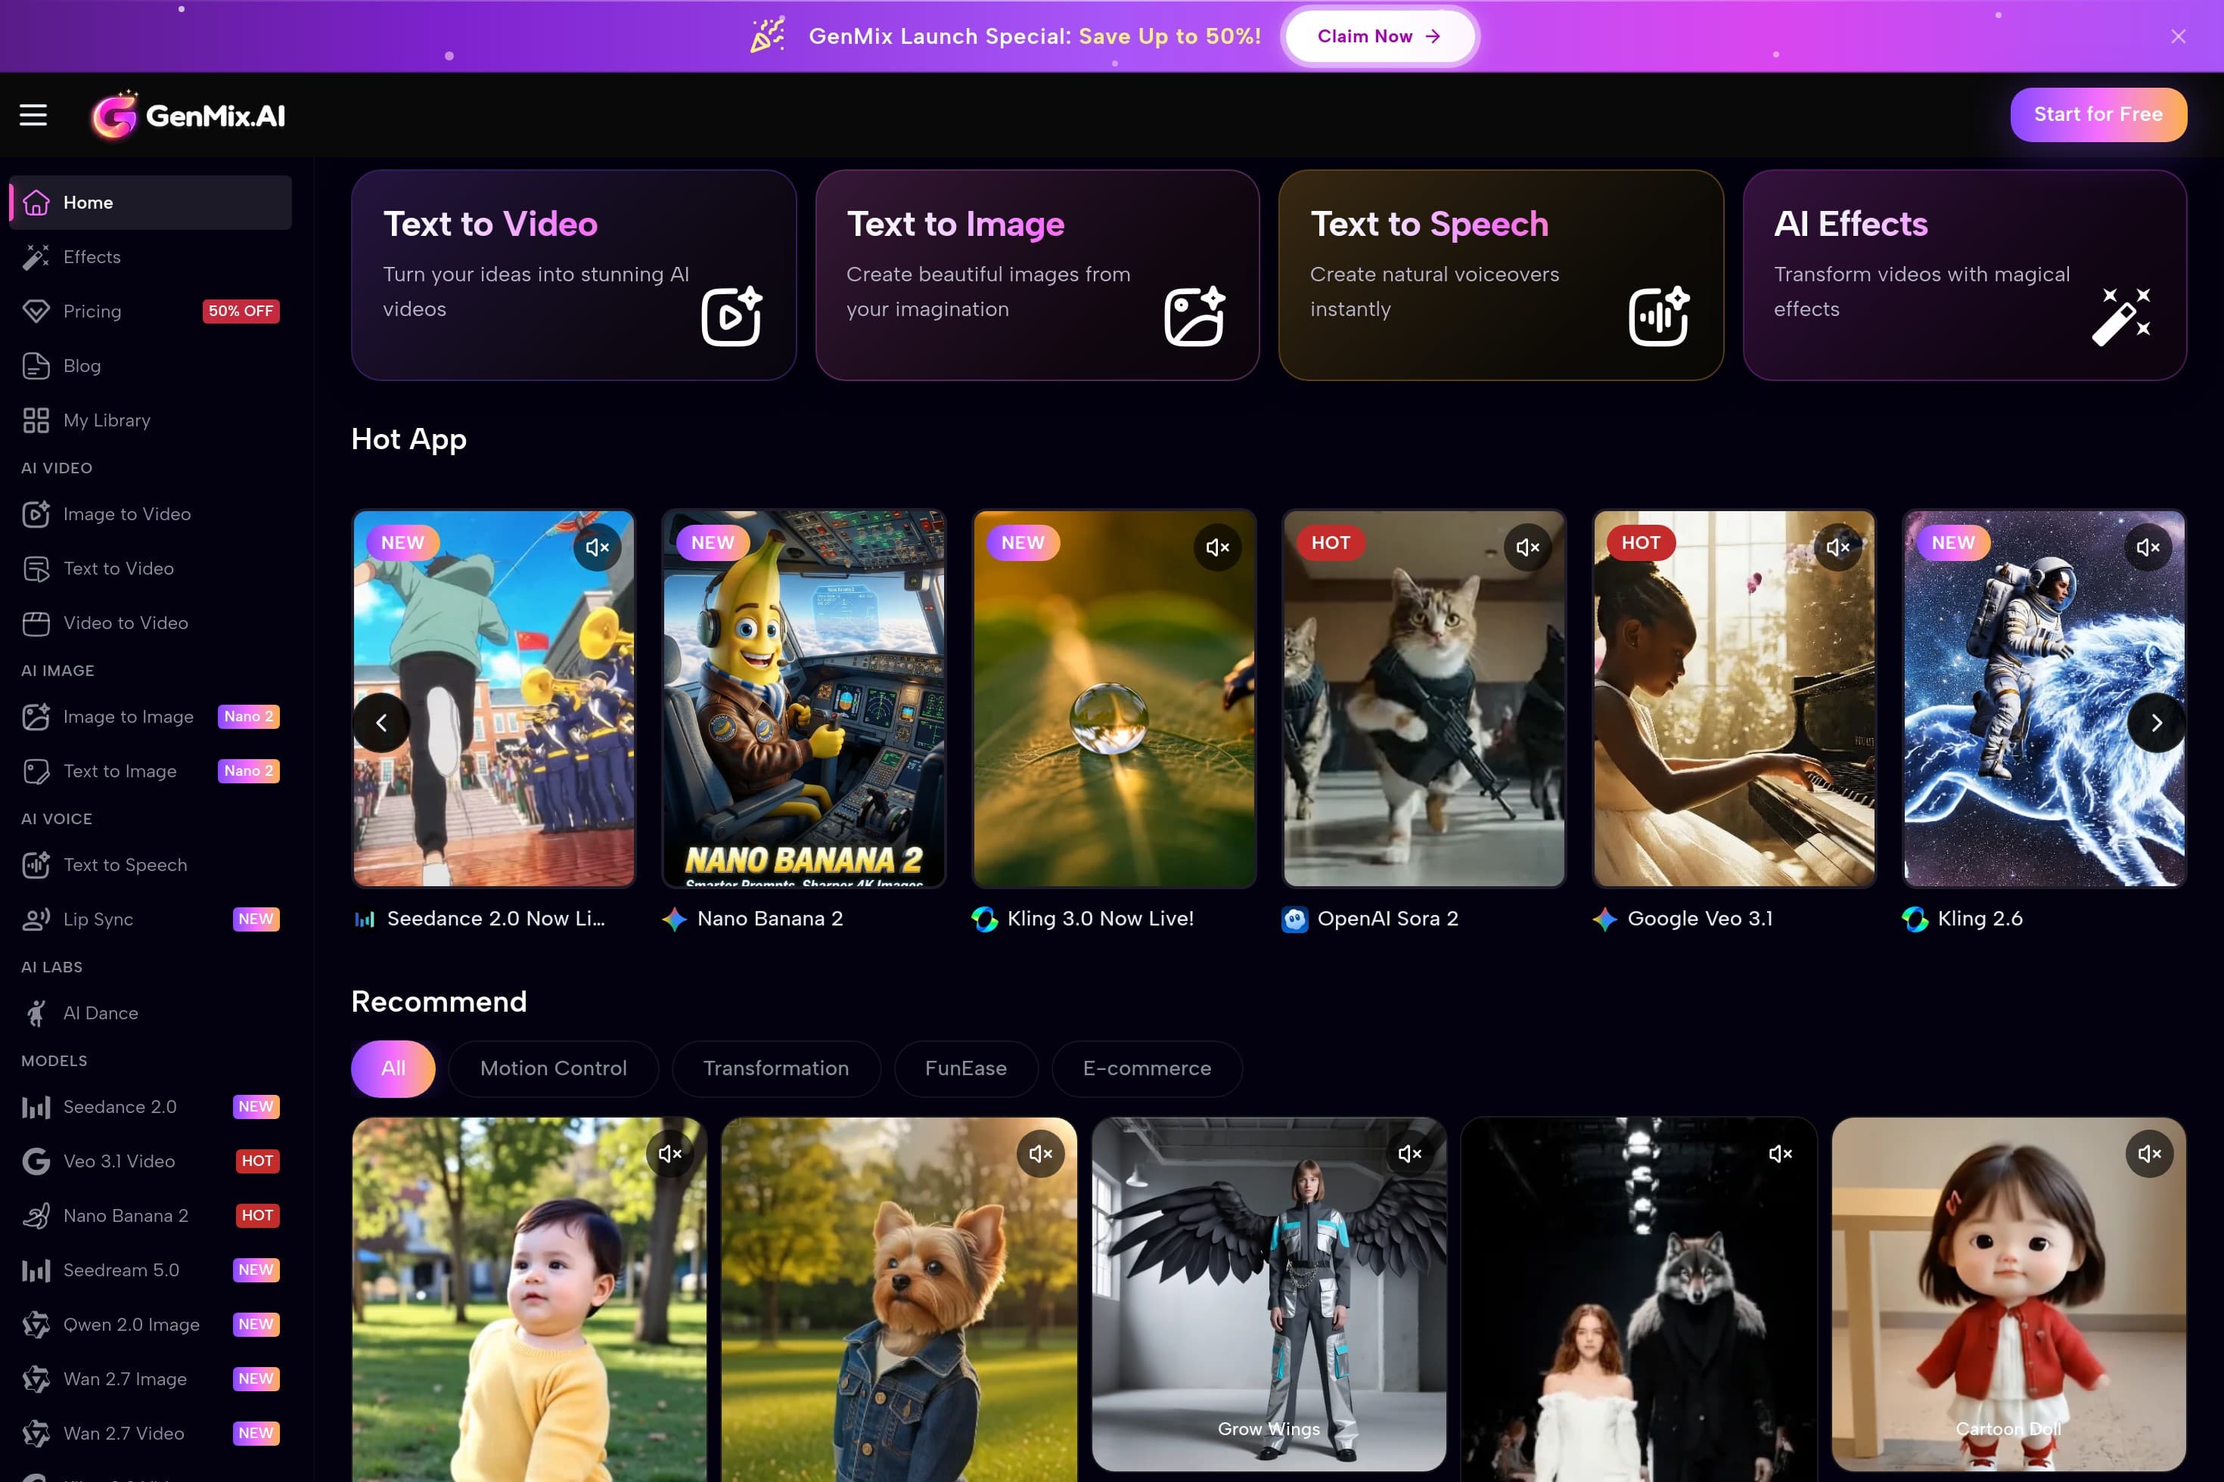This screenshot has height=1482, width=2224.
Task: Click the Text to Image sidebar icon
Action: [36, 771]
